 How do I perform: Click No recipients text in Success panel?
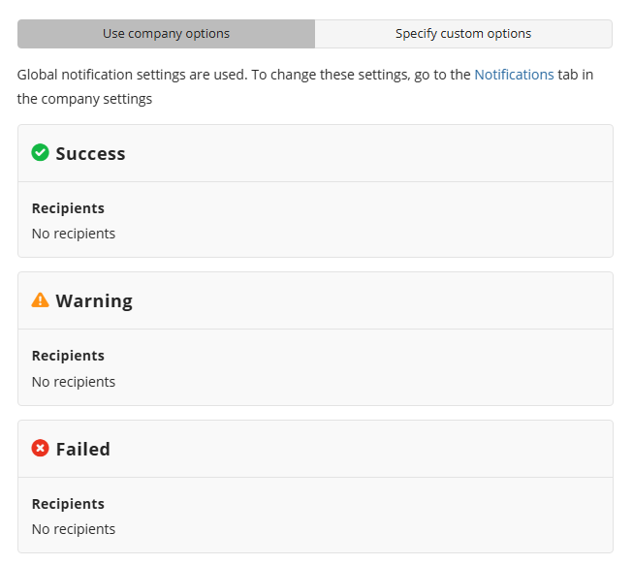pos(74,234)
